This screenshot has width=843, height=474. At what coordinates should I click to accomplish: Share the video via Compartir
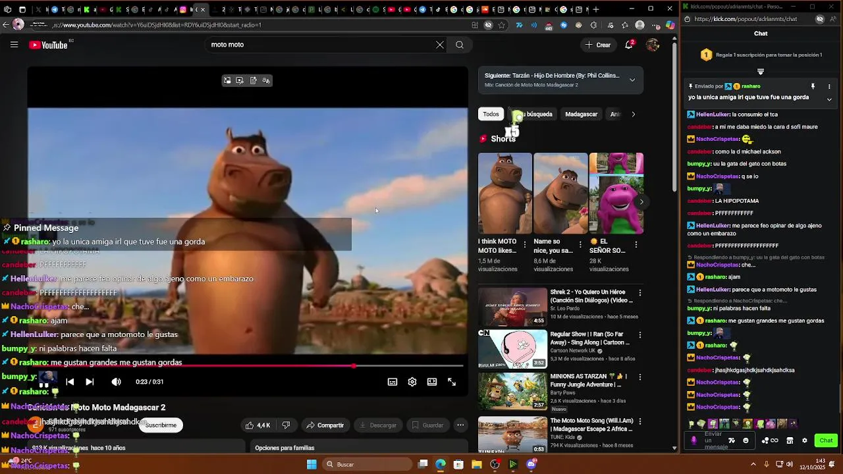click(325, 425)
